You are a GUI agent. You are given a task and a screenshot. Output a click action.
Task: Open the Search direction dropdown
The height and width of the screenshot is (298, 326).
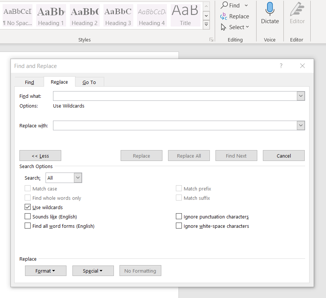[x=78, y=178]
